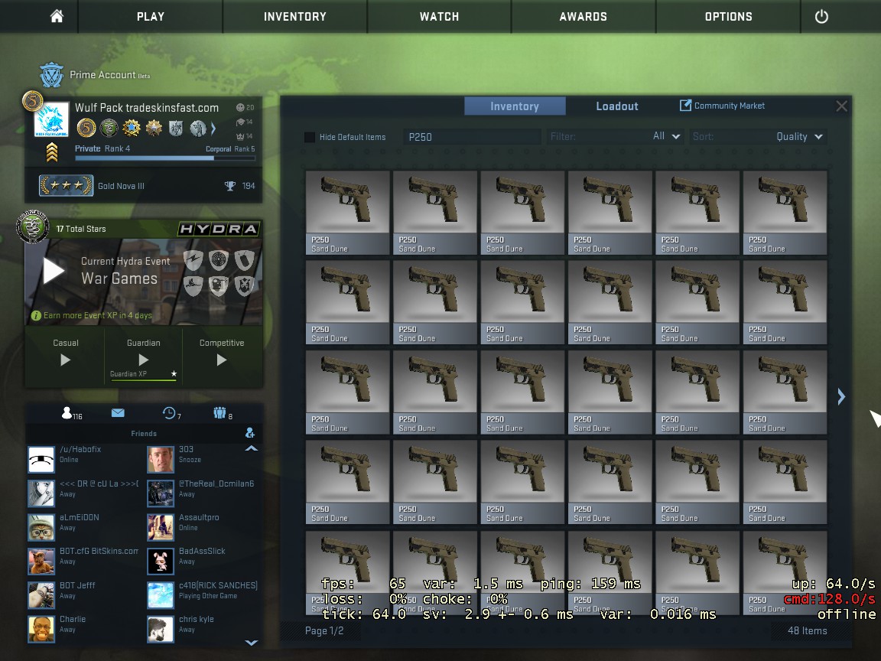Open the INVENTORY menu
The image size is (881, 661).
coord(295,16)
